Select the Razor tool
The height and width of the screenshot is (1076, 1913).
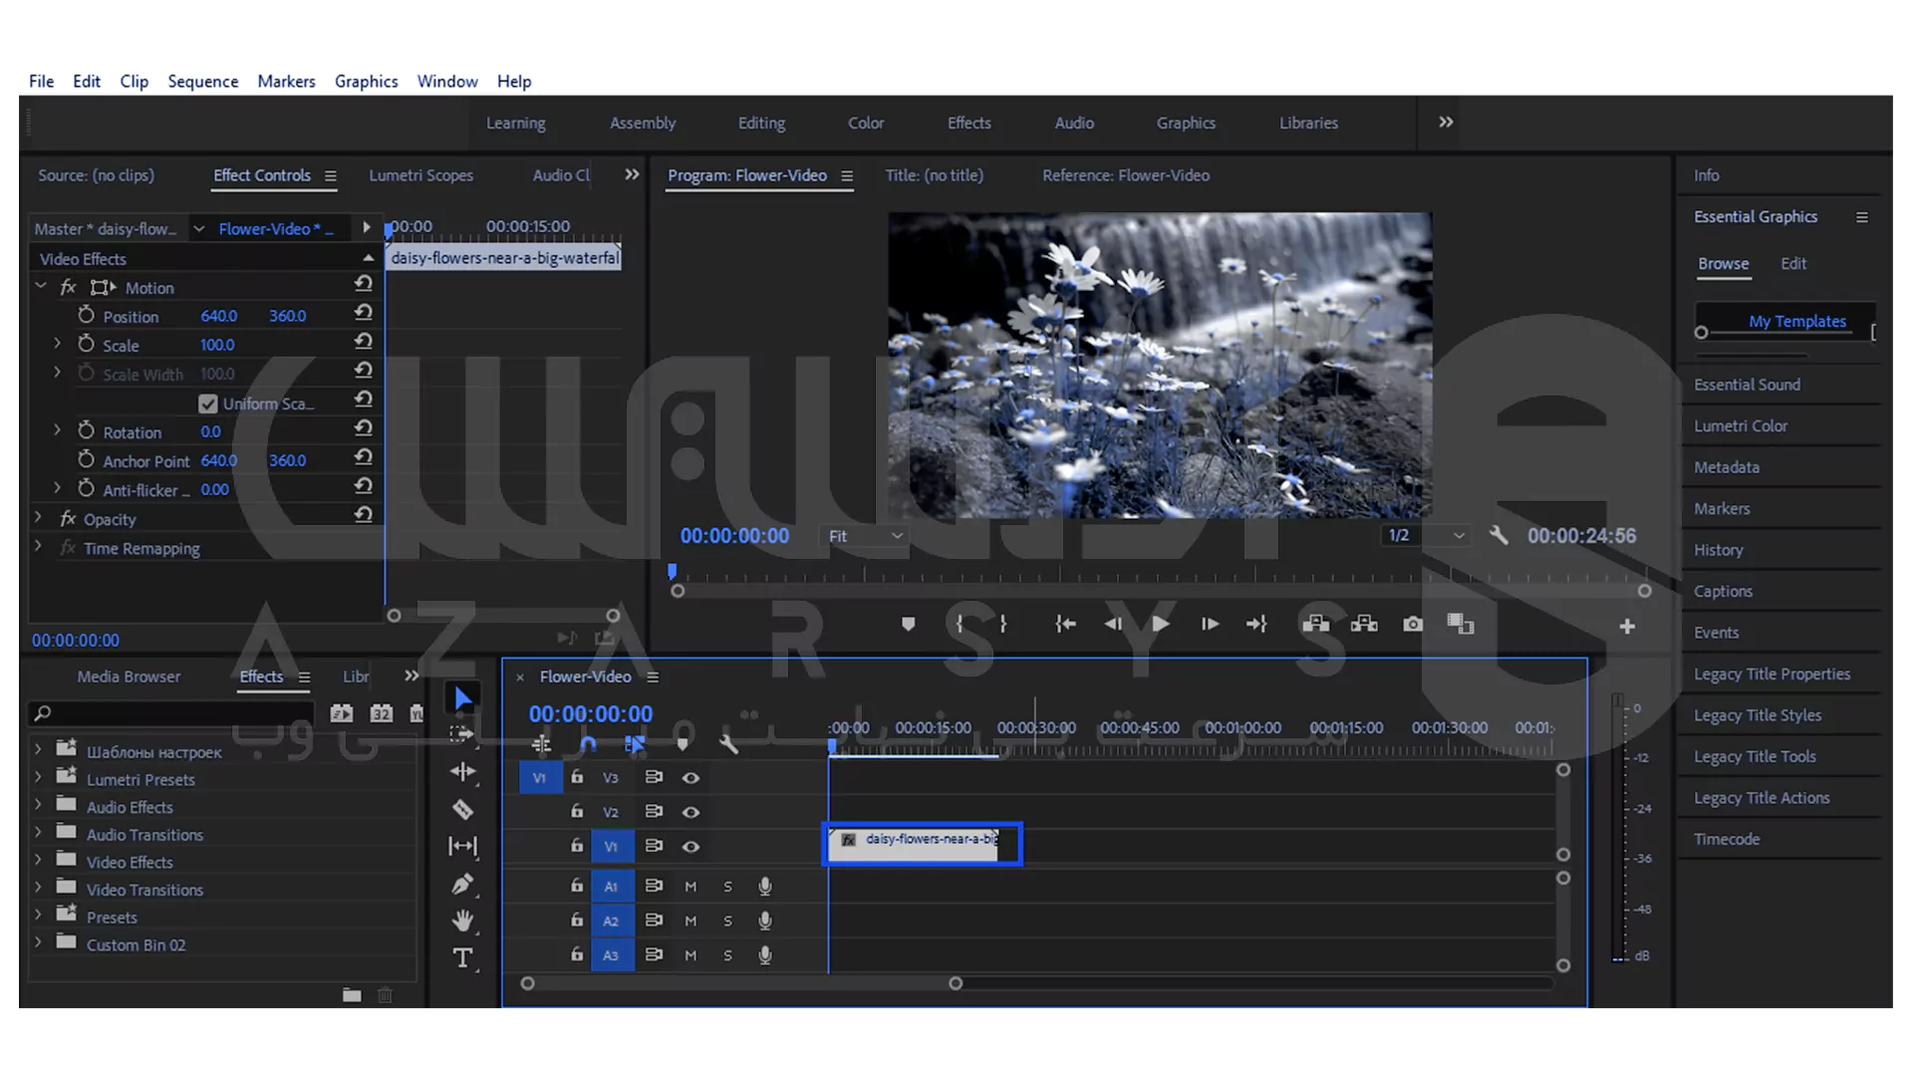(x=462, y=809)
